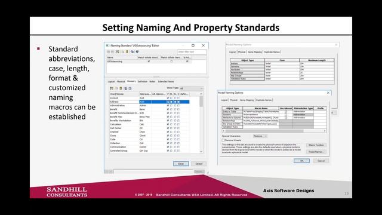Screen dimensions: 382x215
Task: Open the Extended Notes tab
Action: pyautogui.click(x=166, y=82)
